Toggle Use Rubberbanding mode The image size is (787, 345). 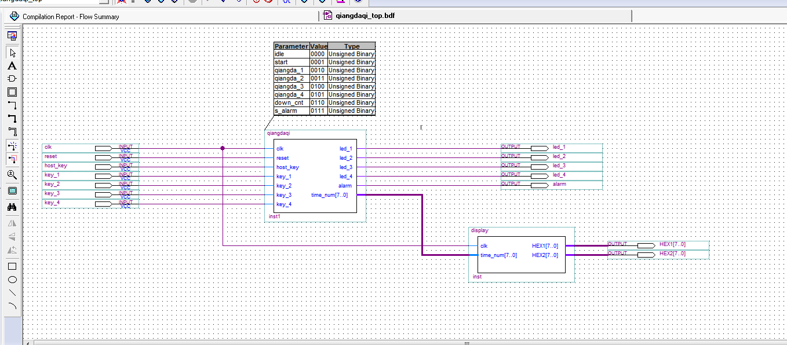pyautogui.click(x=12, y=145)
